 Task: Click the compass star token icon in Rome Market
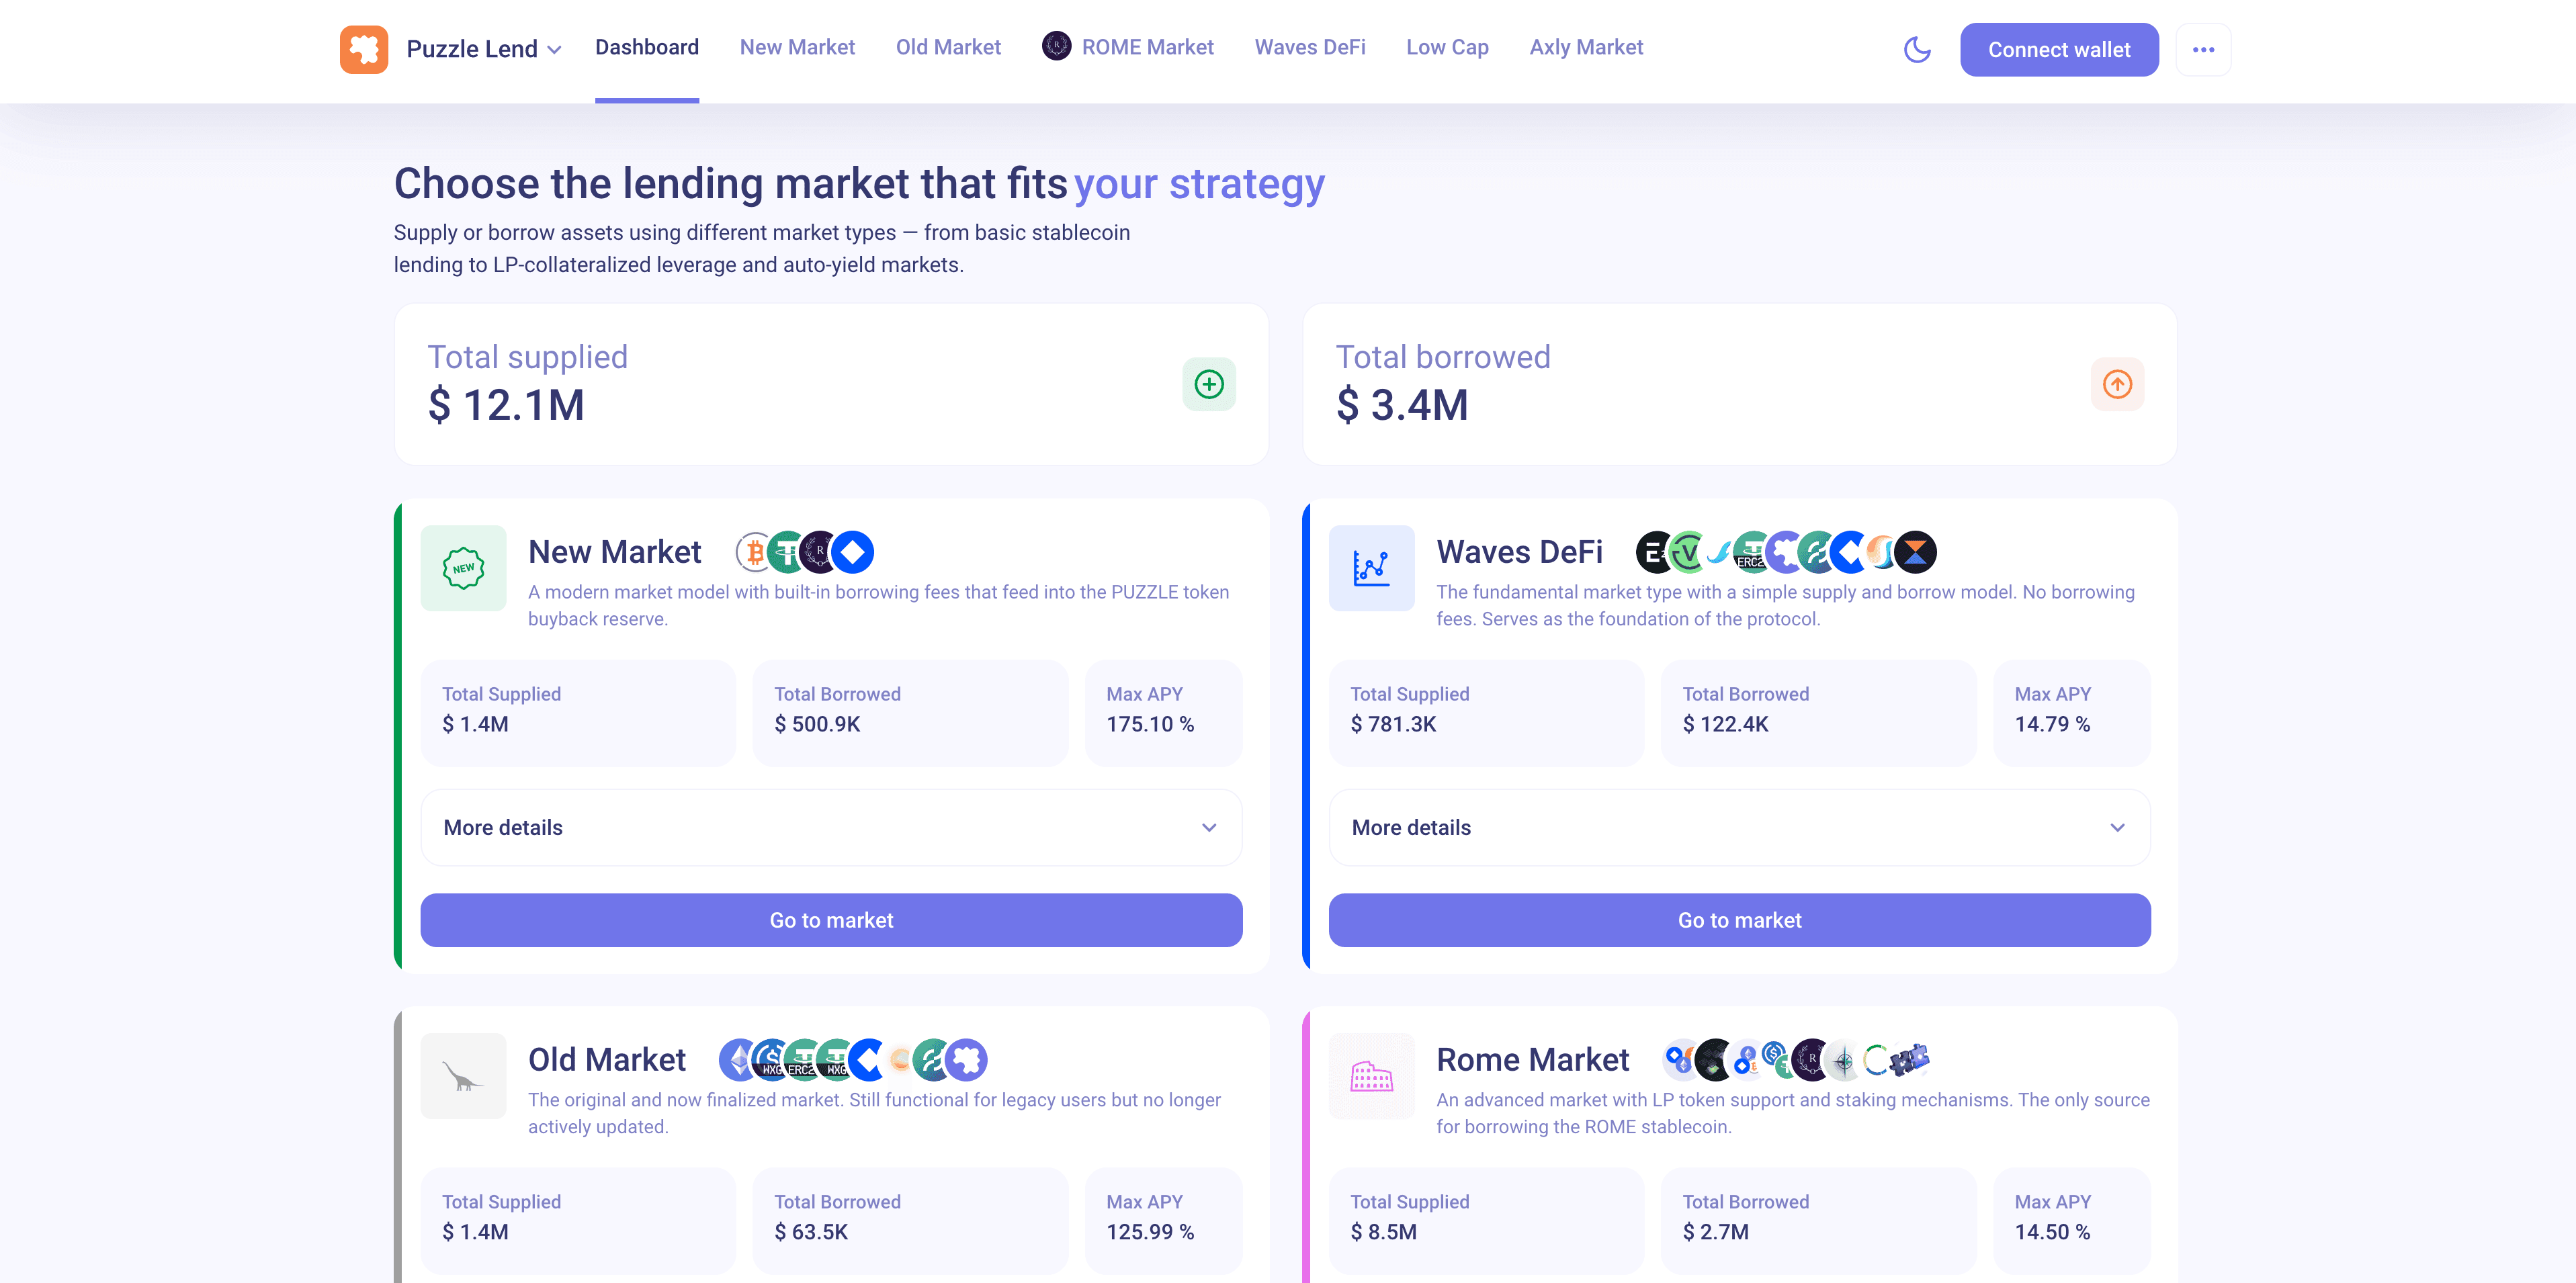[1844, 1060]
